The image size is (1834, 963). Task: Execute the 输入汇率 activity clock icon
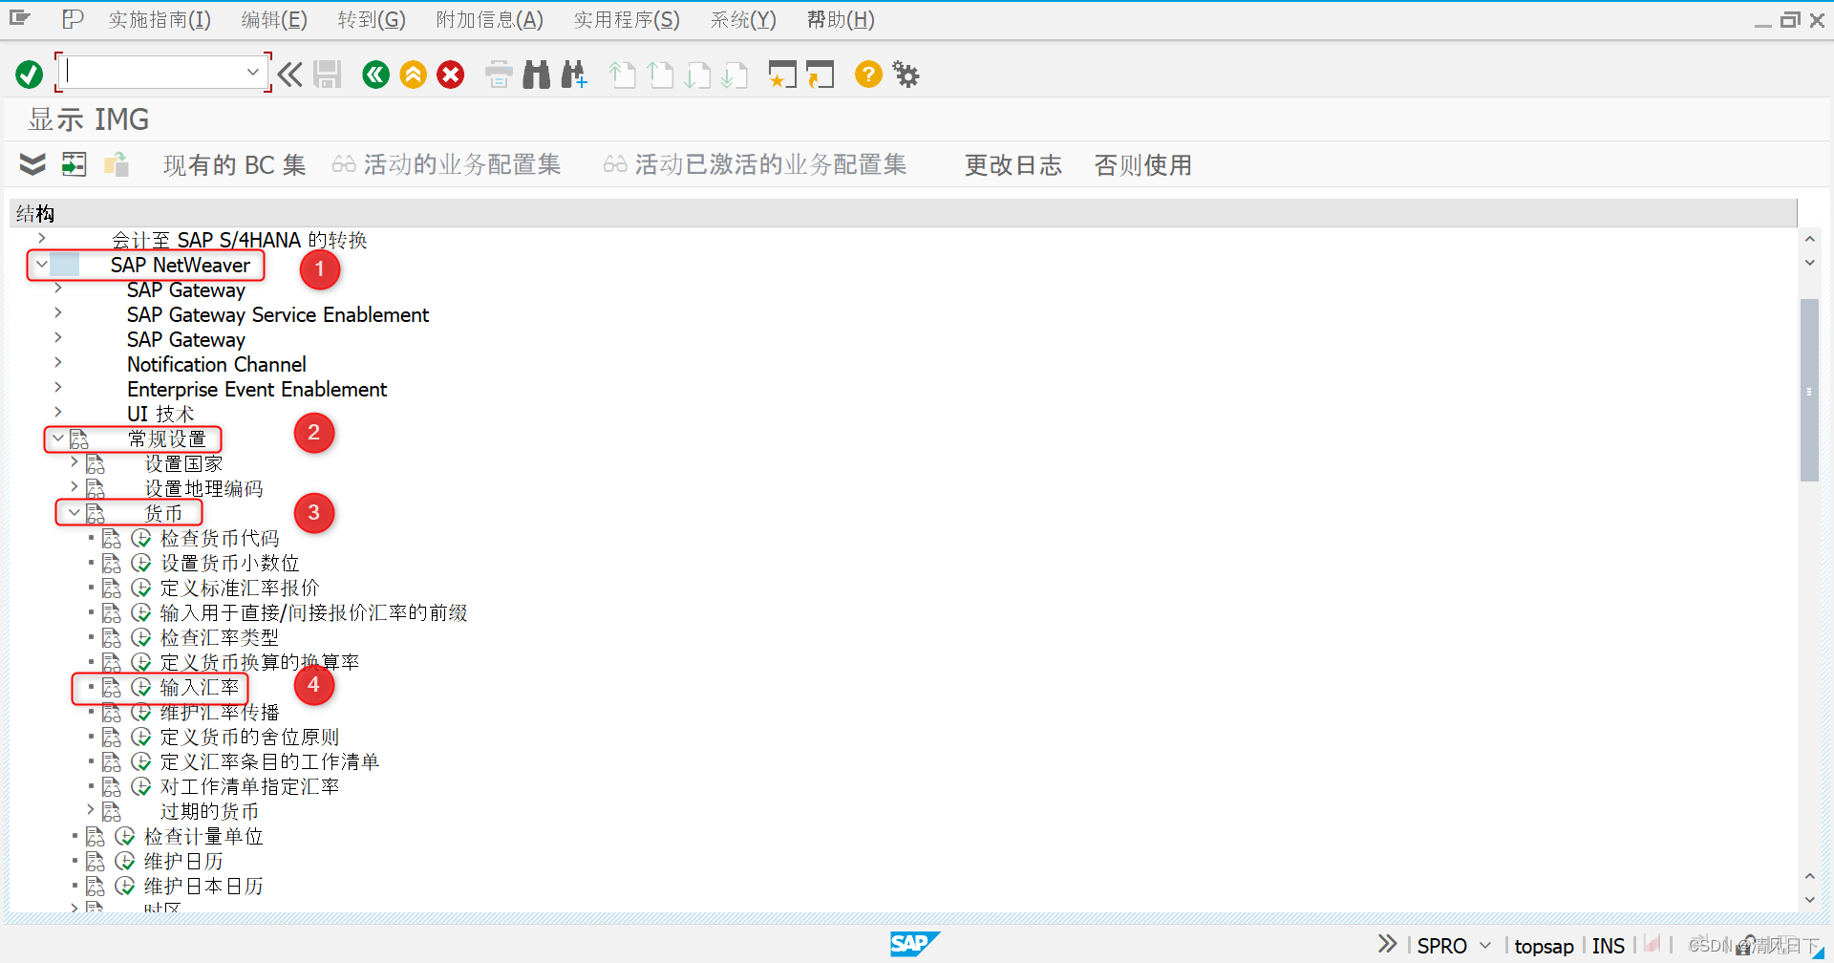pos(141,687)
